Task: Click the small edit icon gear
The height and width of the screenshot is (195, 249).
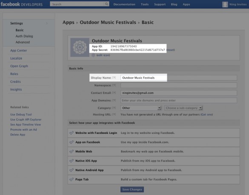Action: pyautogui.click(x=93, y=55)
